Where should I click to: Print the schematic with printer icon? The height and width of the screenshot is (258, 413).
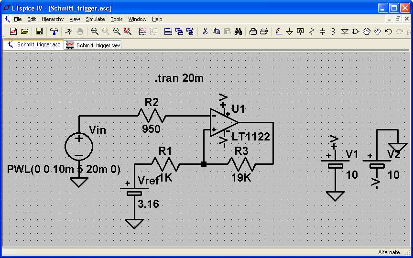[264, 32]
